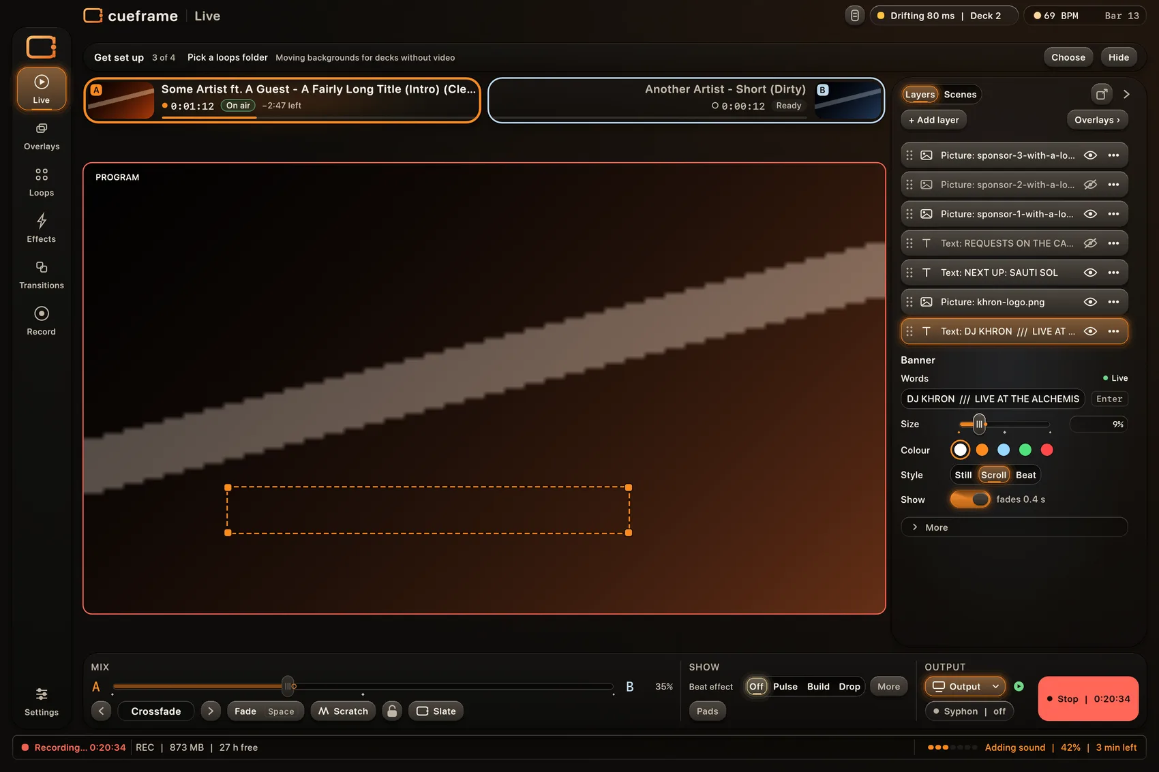Grab the drag handle of sponsor-3 layer
Viewport: 1159px width, 772px height.
point(909,155)
